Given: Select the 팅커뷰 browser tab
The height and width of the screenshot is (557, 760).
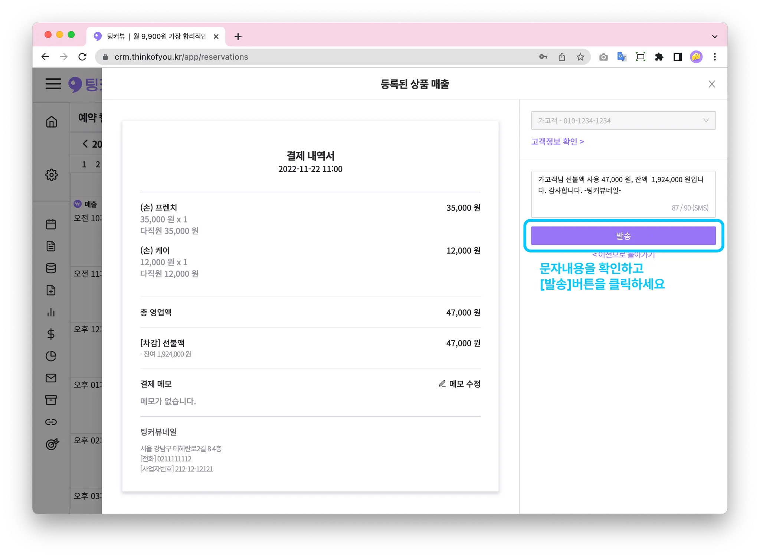Looking at the screenshot, I should point(156,36).
